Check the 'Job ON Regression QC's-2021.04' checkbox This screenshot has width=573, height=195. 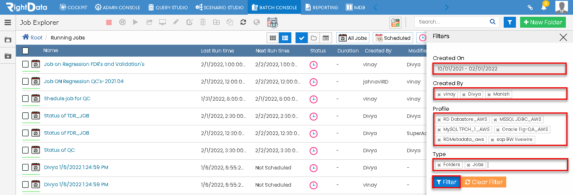tap(26, 81)
